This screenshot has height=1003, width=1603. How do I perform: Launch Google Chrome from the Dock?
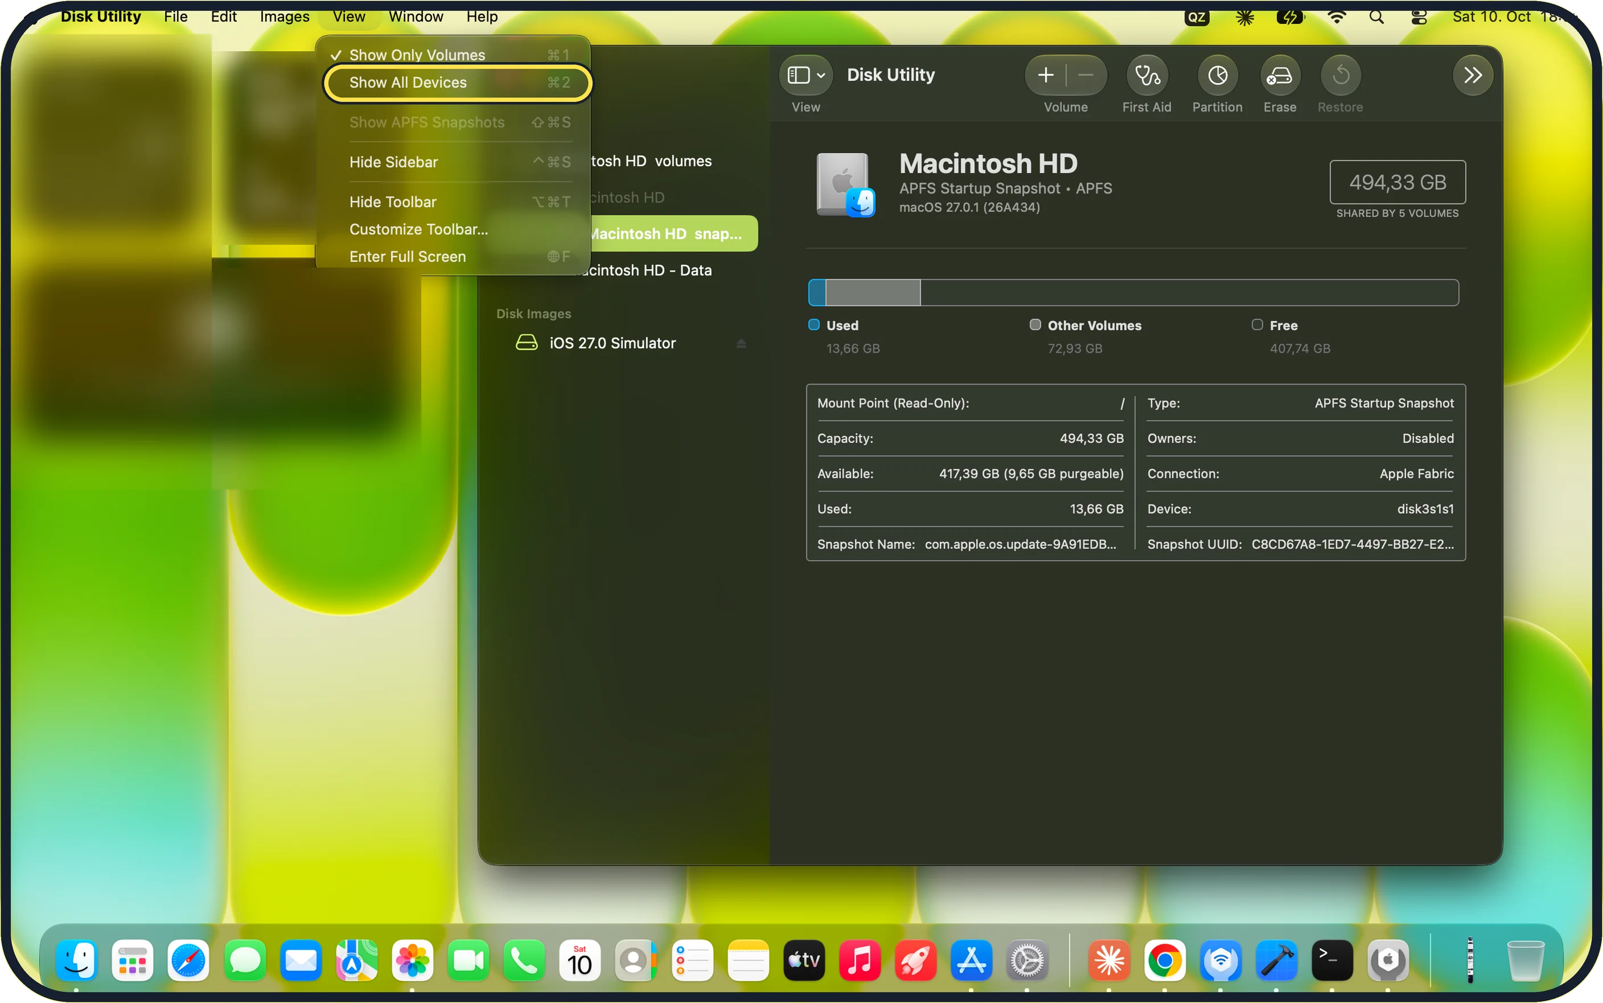coord(1165,961)
